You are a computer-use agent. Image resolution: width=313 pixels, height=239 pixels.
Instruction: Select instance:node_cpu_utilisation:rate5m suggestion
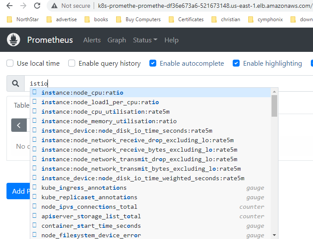[x=151, y=112]
